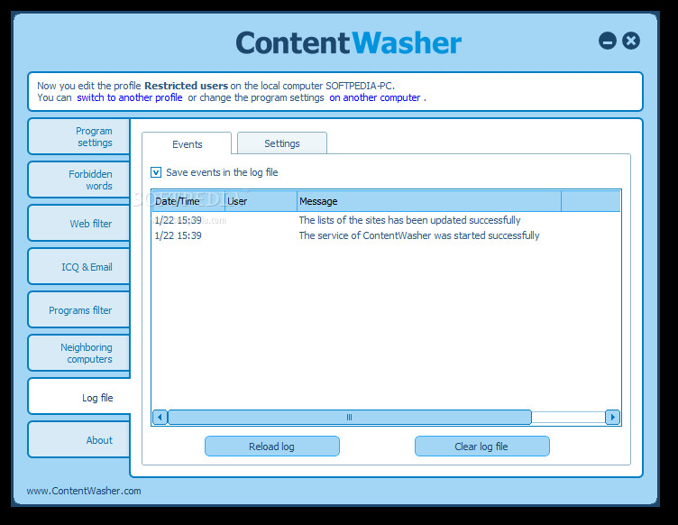Uncheck Save events in the log file
The image size is (678, 525).
[x=156, y=172]
